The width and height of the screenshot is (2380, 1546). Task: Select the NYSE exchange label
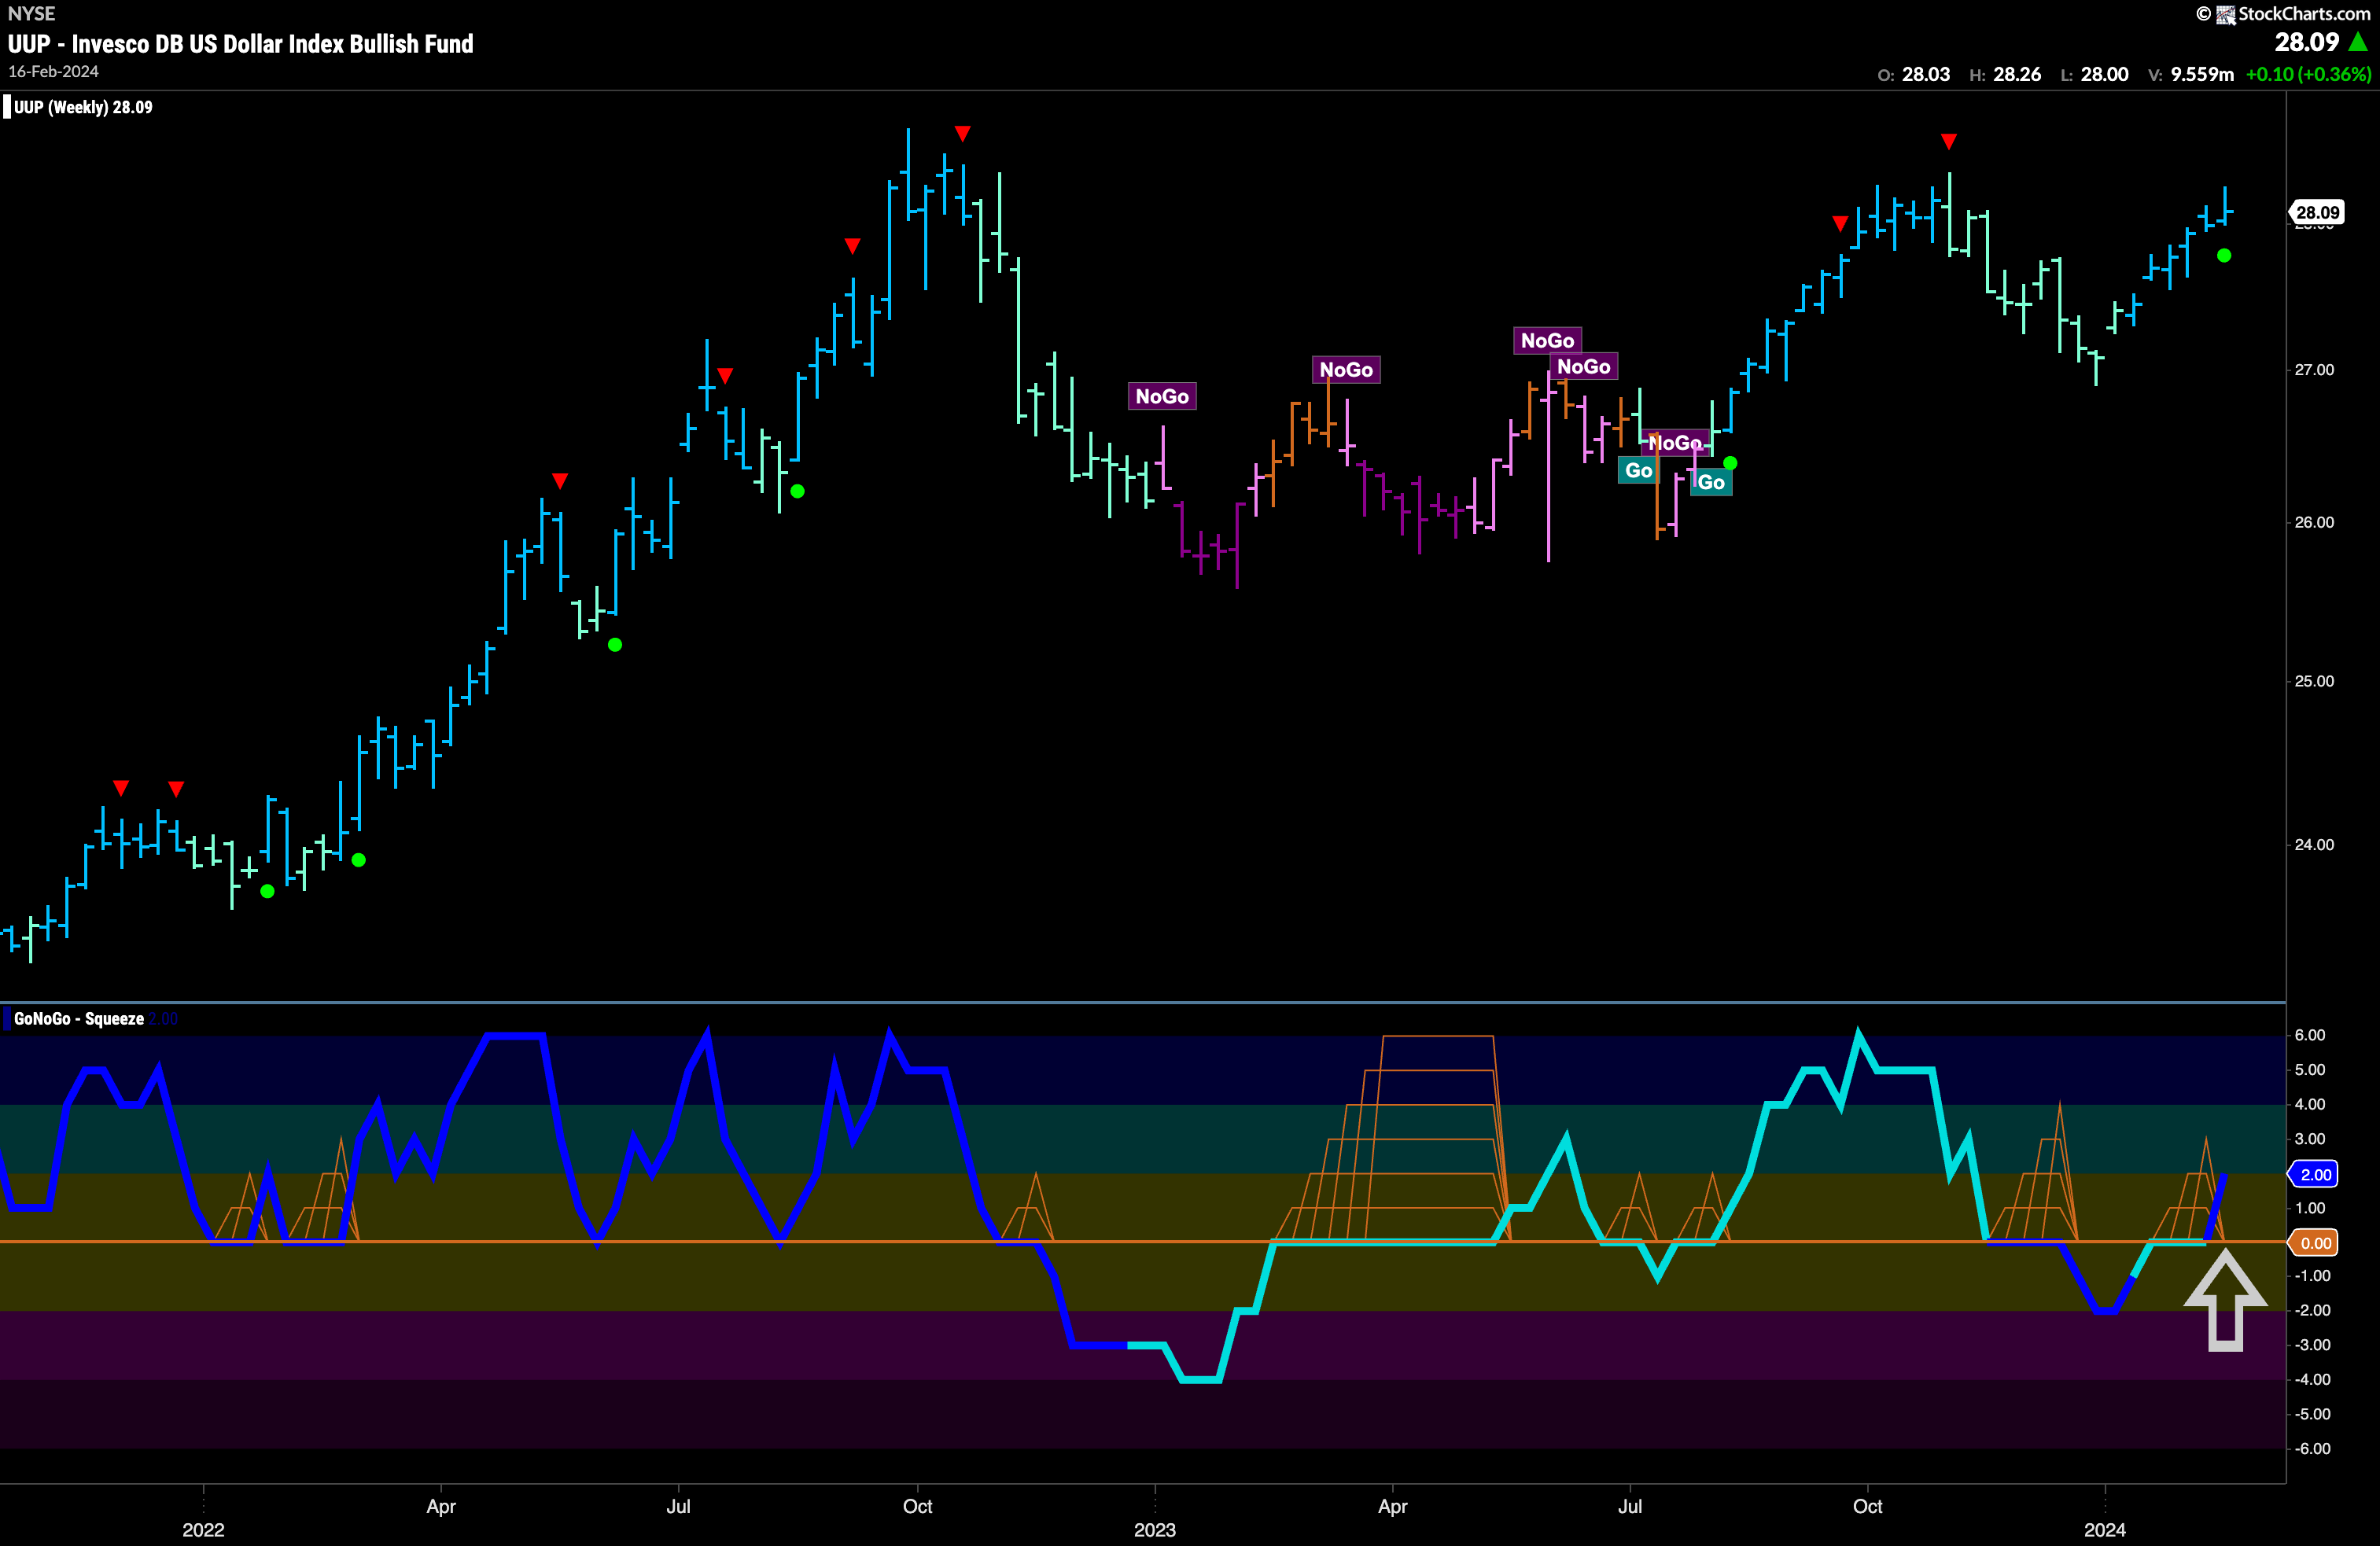31,13
